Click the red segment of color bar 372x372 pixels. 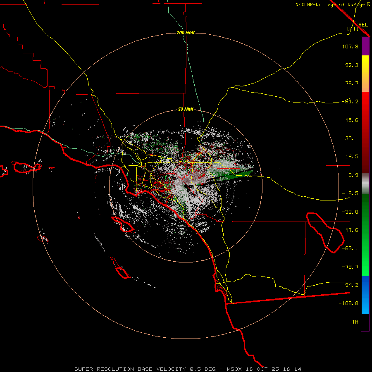[x=365, y=132]
